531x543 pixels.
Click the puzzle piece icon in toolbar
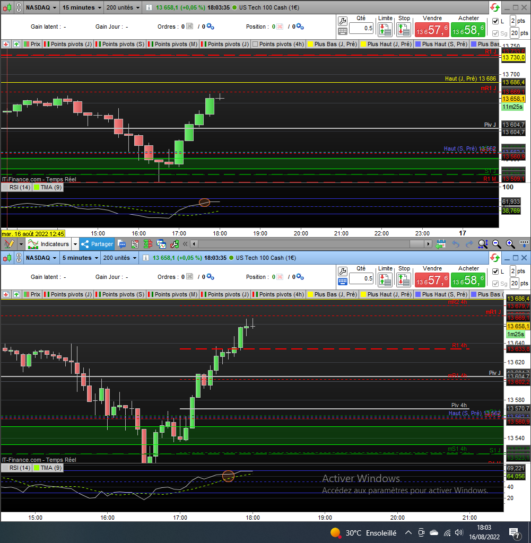174,244
